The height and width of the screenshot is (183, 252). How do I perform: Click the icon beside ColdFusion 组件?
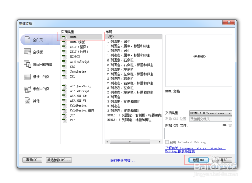coord(64,110)
